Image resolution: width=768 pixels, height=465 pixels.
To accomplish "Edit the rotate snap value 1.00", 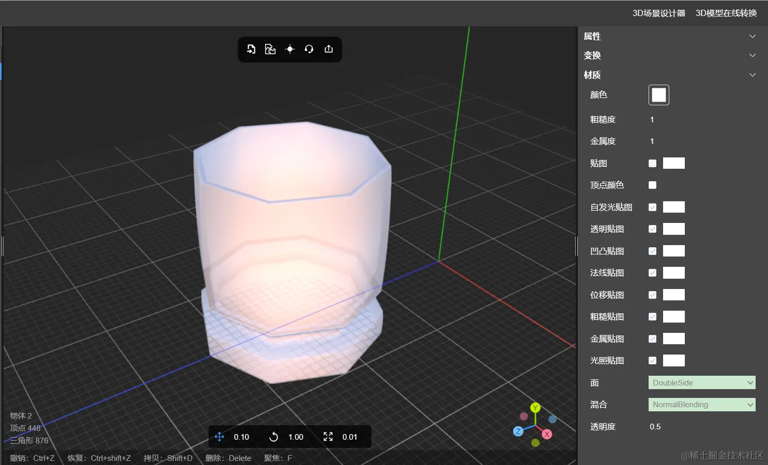I will 296,437.
